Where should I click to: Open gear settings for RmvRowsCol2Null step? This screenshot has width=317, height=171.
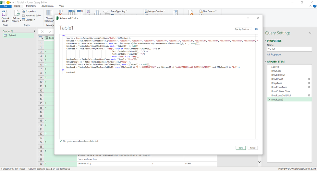click(x=309, y=95)
